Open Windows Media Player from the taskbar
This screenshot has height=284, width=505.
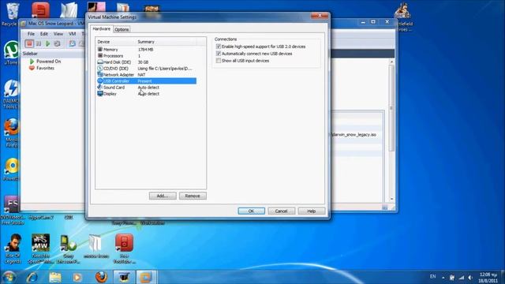77,277
